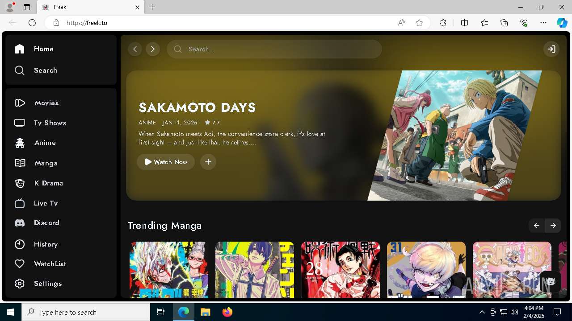572x321 pixels.
Task: Click the Anime character icon
Action: pos(20,143)
